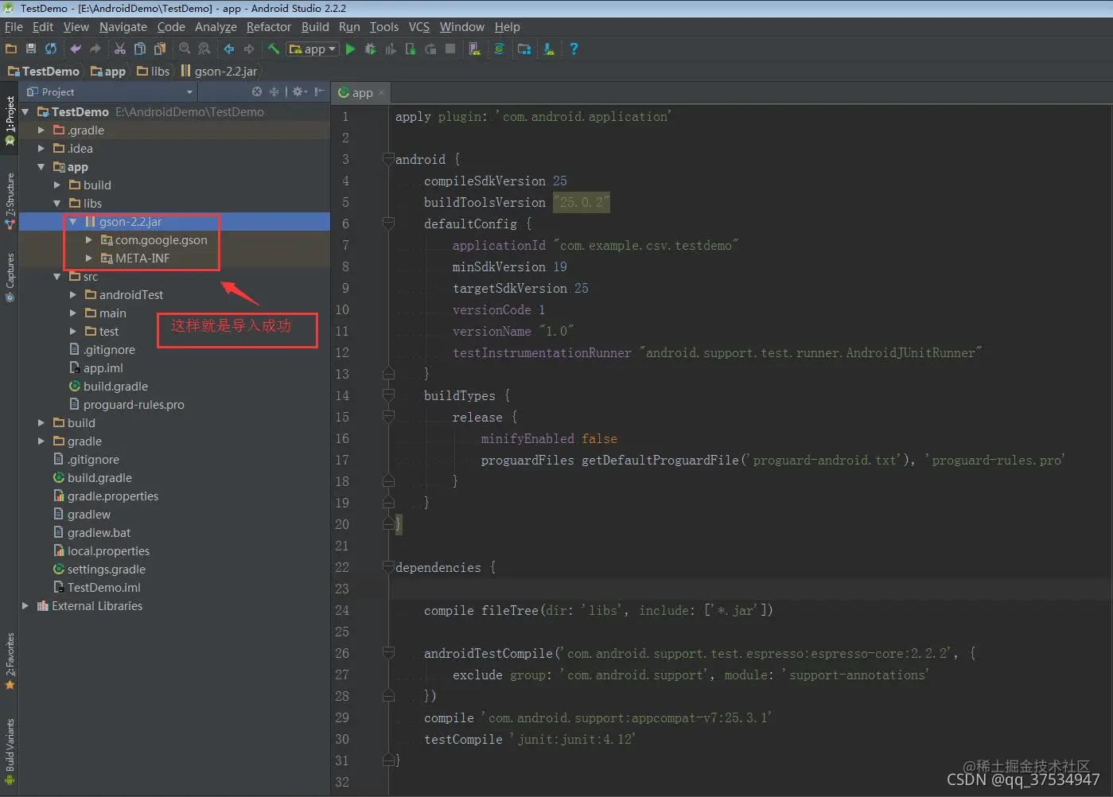Close the app editor tab
This screenshot has width=1113, height=797.
[x=381, y=92]
